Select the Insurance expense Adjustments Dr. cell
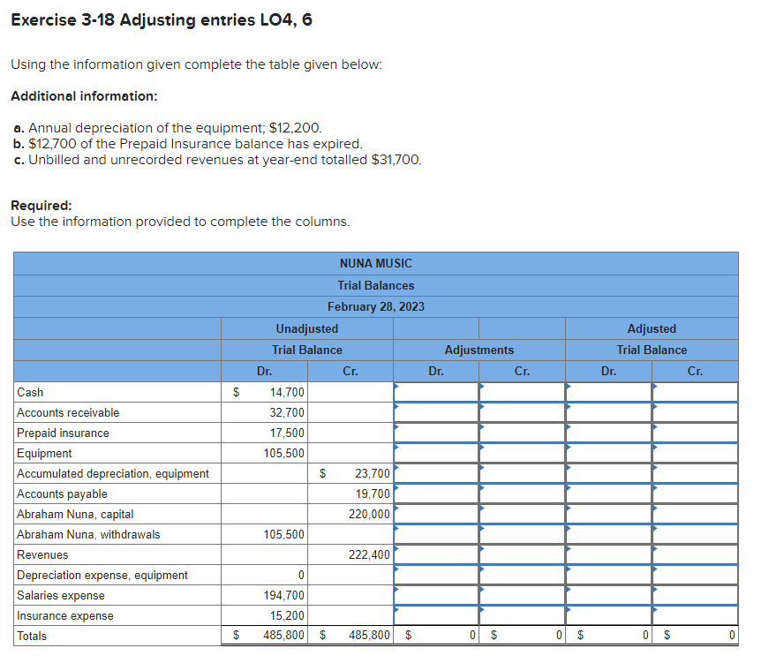 click(x=436, y=615)
